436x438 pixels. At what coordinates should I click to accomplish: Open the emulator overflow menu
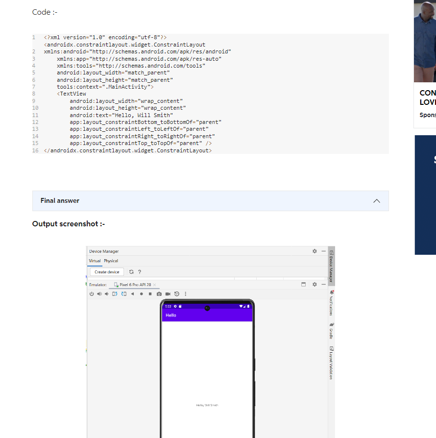(x=185, y=294)
